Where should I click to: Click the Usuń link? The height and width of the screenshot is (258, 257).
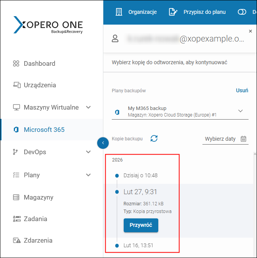pos(242,90)
